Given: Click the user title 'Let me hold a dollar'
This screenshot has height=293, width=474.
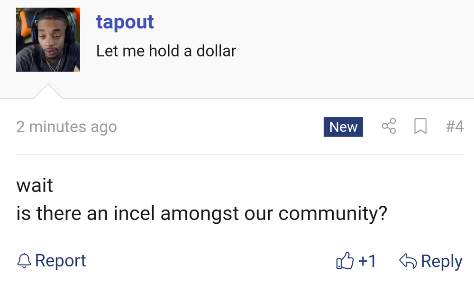Looking at the screenshot, I should click(166, 51).
